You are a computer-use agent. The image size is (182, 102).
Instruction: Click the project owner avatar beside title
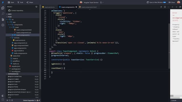pyautogui.click(x=81, y=2)
